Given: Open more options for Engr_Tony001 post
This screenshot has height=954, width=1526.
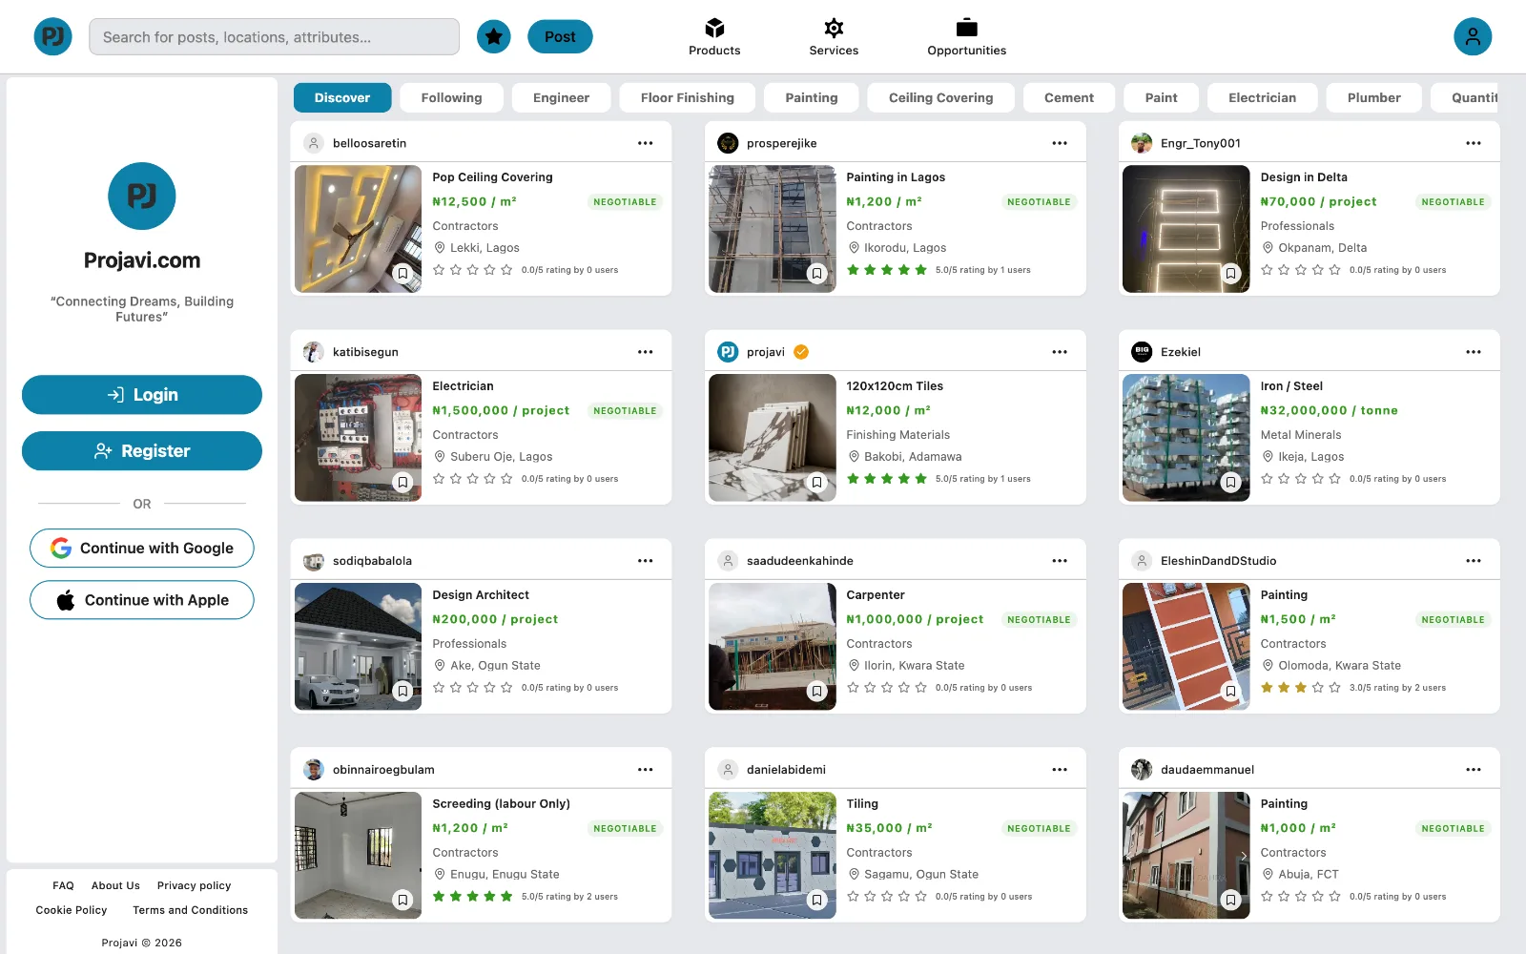Looking at the screenshot, I should click(1474, 143).
